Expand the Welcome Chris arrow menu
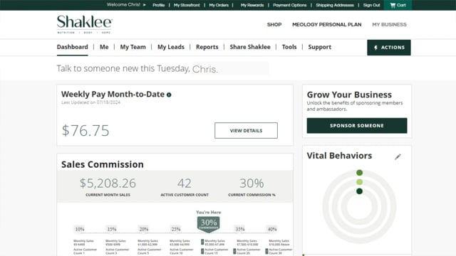456x256 pixels. (x=144, y=5)
